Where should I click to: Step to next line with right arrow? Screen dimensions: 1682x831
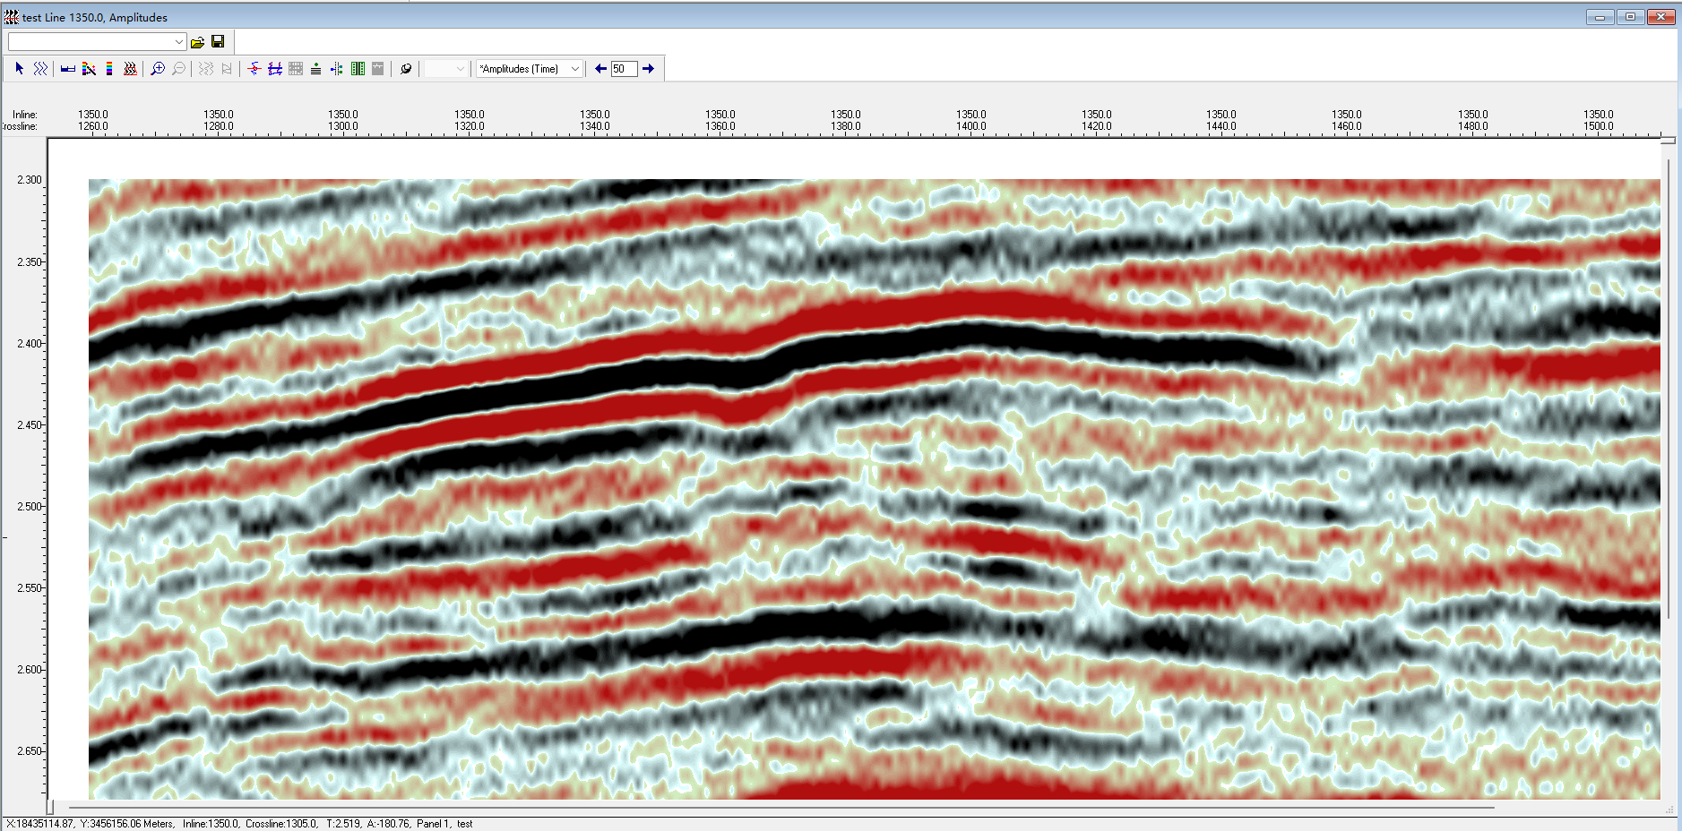[648, 68]
